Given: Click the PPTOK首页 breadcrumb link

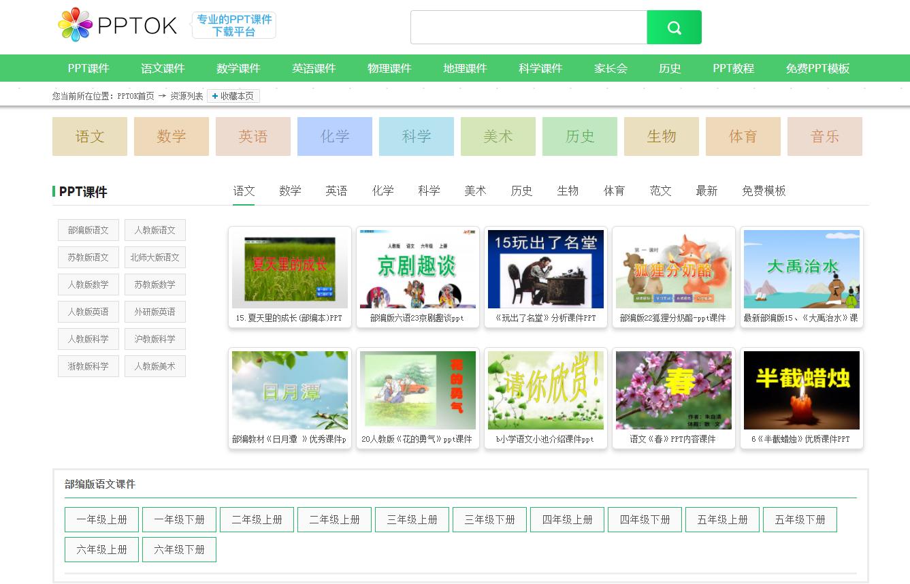Looking at the screenshot, I should (x=136, y=96).
